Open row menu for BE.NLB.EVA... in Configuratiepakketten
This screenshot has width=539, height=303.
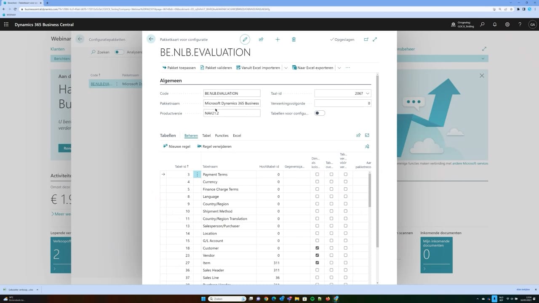tap(117, 84)
